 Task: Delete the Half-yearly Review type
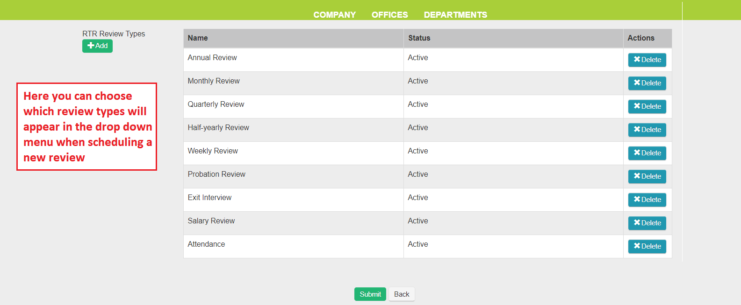click(x=647, y=130)
